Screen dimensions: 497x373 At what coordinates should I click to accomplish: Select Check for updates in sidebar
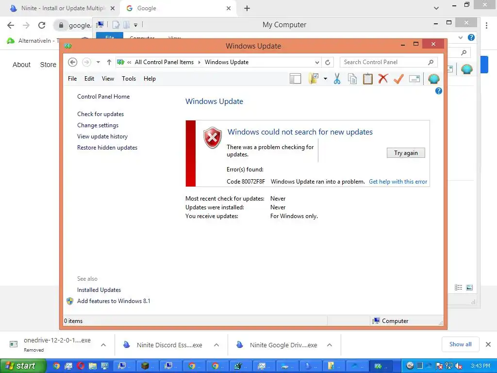click(x=100, y=114)
